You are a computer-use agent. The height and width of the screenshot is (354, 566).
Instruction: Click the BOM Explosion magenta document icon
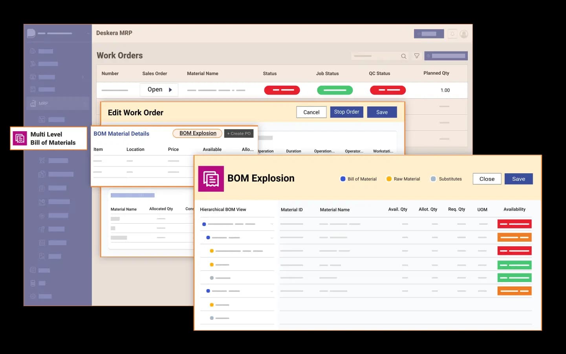[211, 179]
